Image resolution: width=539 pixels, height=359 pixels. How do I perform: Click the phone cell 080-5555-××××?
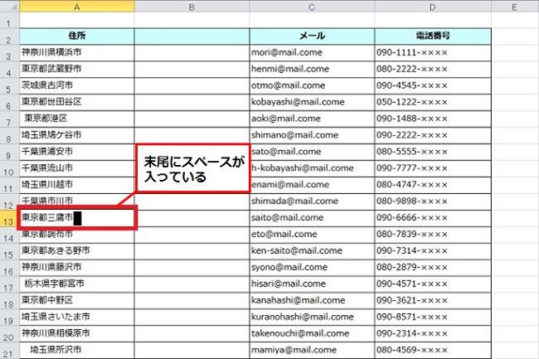pyautogui.click(x=433, y=152)
